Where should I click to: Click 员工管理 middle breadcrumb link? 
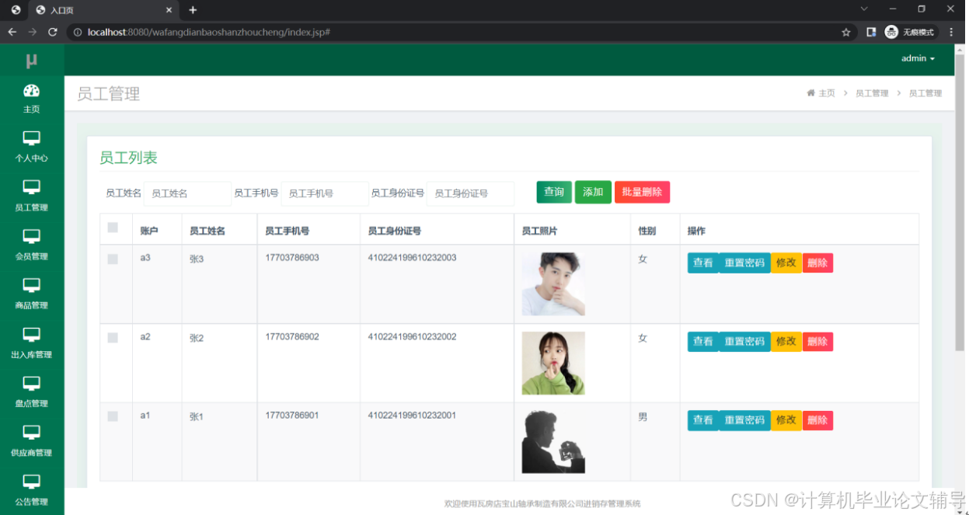(871, 93)
